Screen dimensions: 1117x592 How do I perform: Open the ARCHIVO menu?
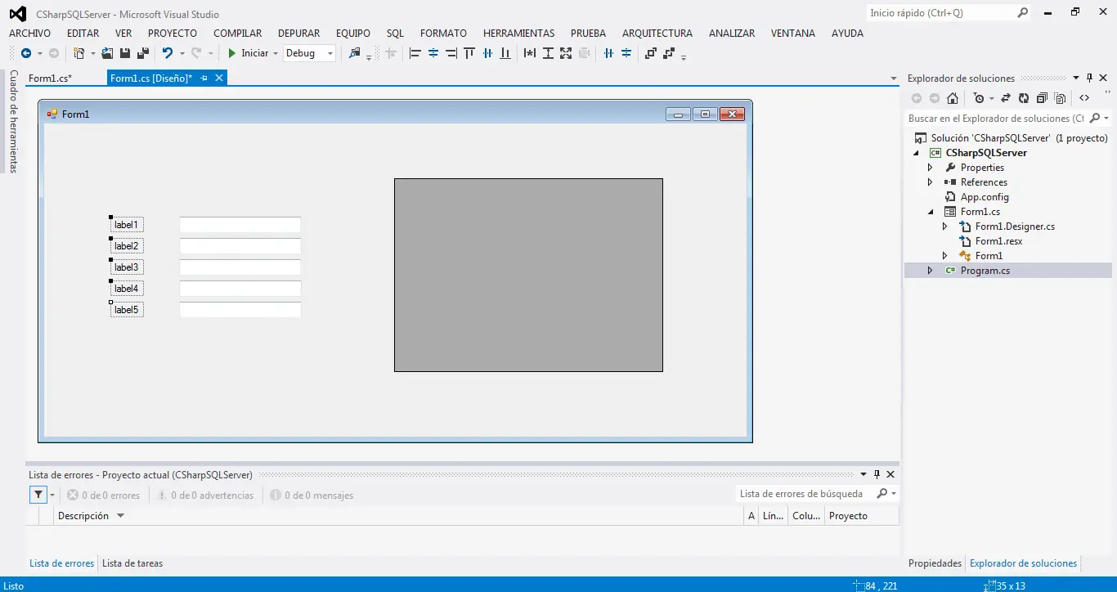pyautogui.click(x=29, y=34)
